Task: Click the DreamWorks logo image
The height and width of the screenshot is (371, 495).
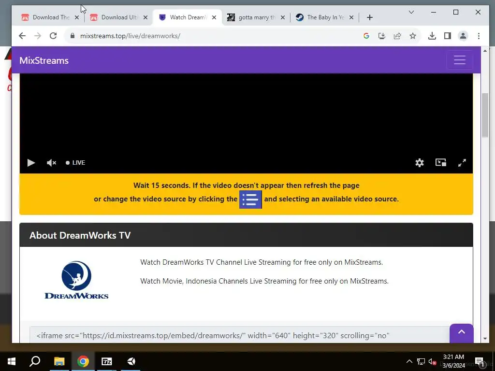Action: coord(76,280)
